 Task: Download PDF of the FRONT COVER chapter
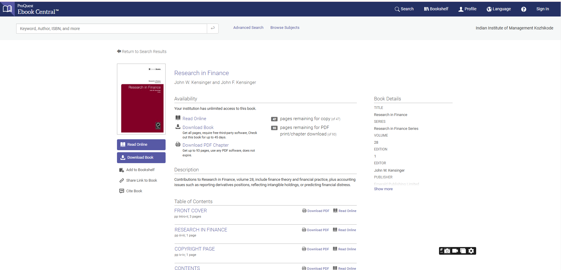tap(316, 211)
